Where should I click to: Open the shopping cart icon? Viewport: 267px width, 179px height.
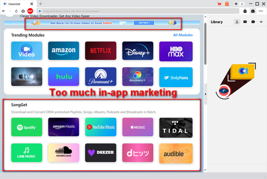(x=219, y=4)
